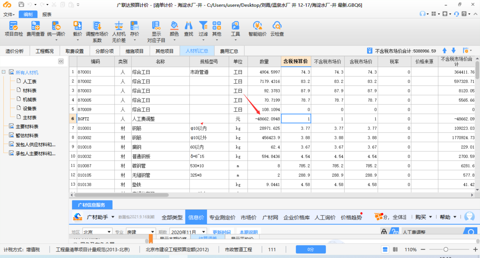Click the 人工费调整 search input field
This screenshot has width=480, height=258.
coord(432,232)
